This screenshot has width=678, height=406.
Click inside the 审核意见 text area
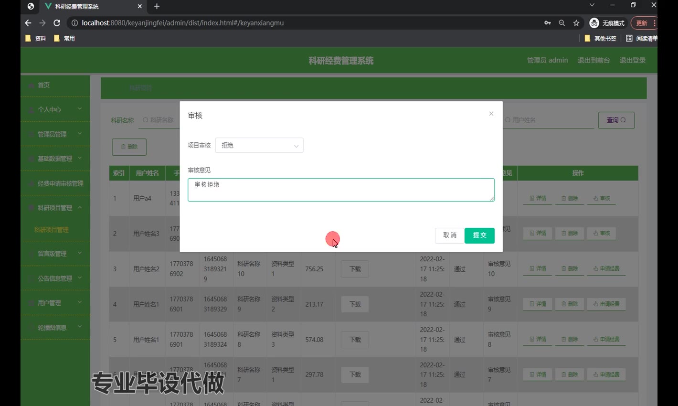341,190
